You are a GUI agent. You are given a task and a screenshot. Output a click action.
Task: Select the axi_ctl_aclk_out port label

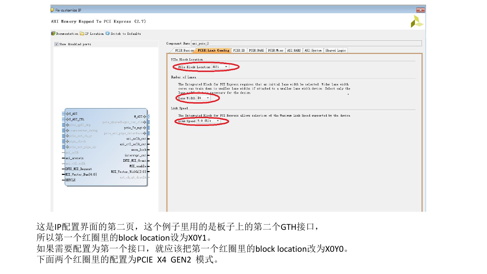(x=133, y=144)
